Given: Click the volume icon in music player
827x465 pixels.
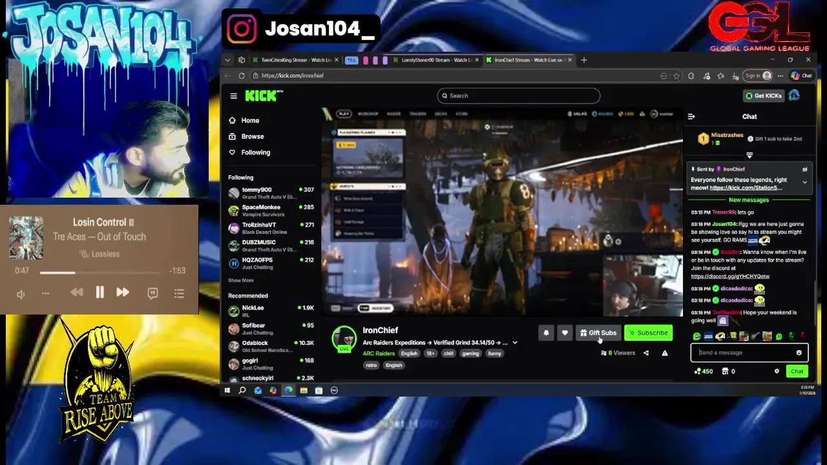Looking at the screenshot, I should [x=21, y=294].
